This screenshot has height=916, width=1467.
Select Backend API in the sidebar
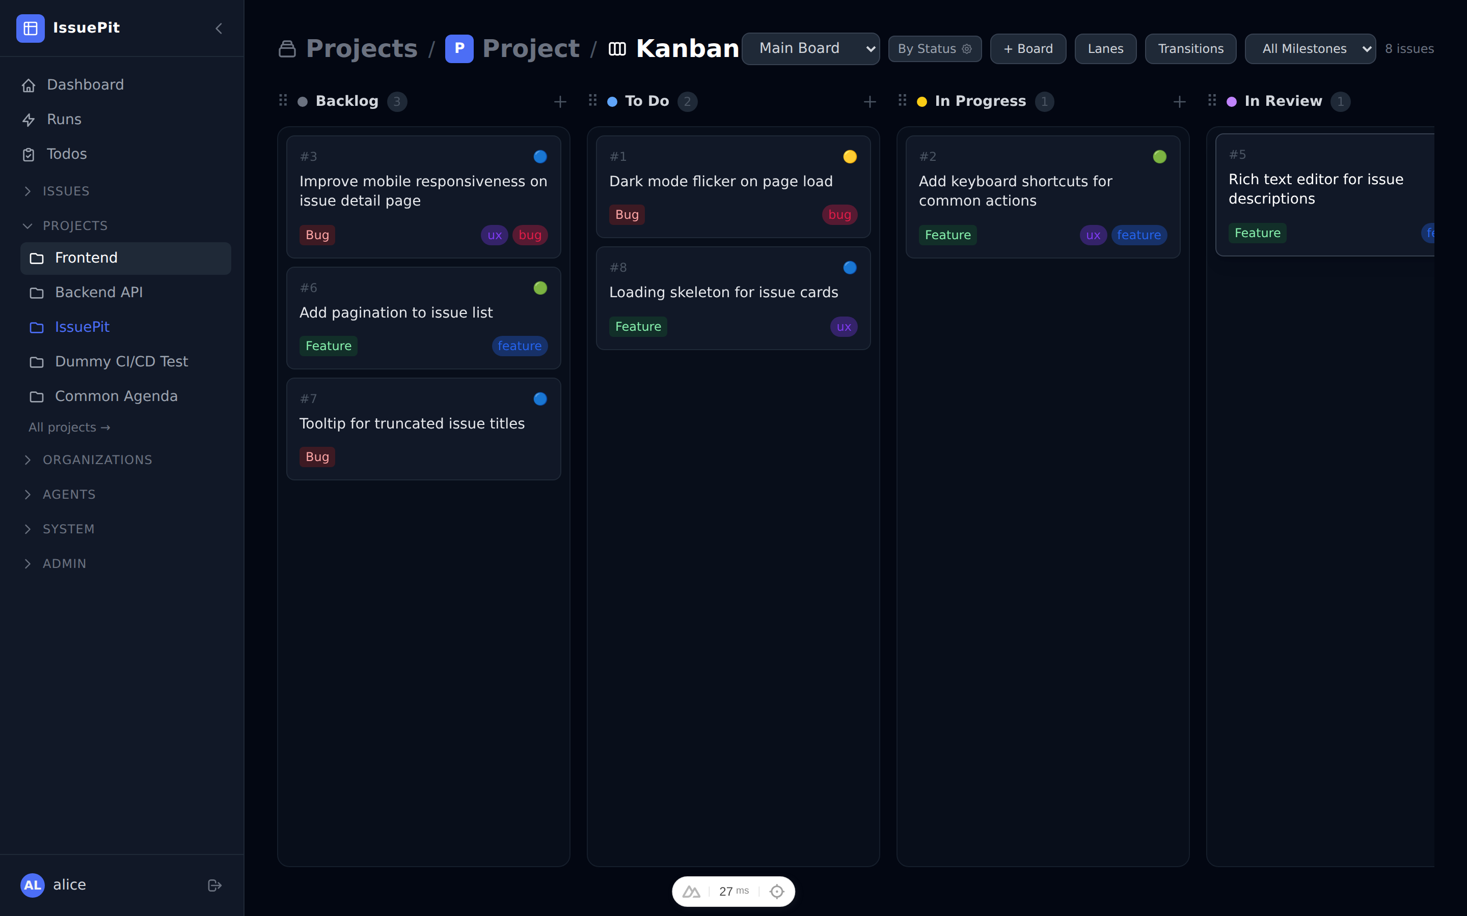tap(99, 293)
